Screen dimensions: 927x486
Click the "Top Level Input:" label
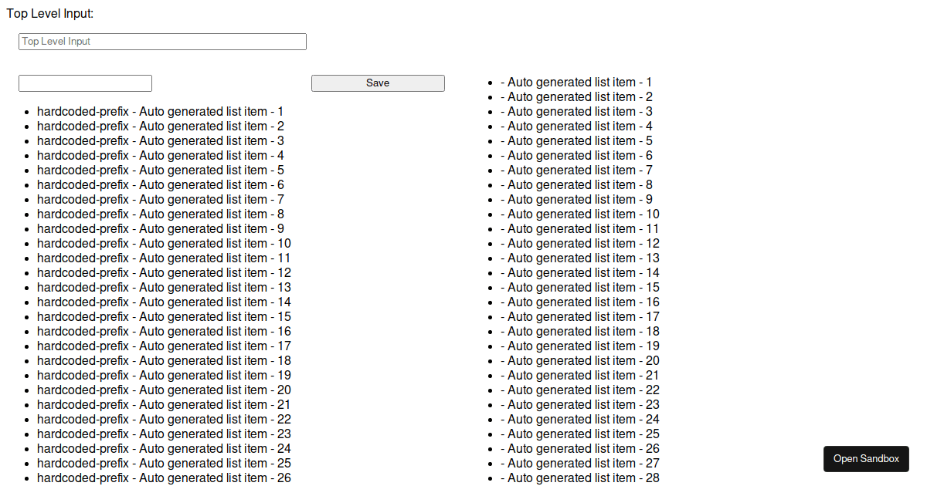point(50,14)
